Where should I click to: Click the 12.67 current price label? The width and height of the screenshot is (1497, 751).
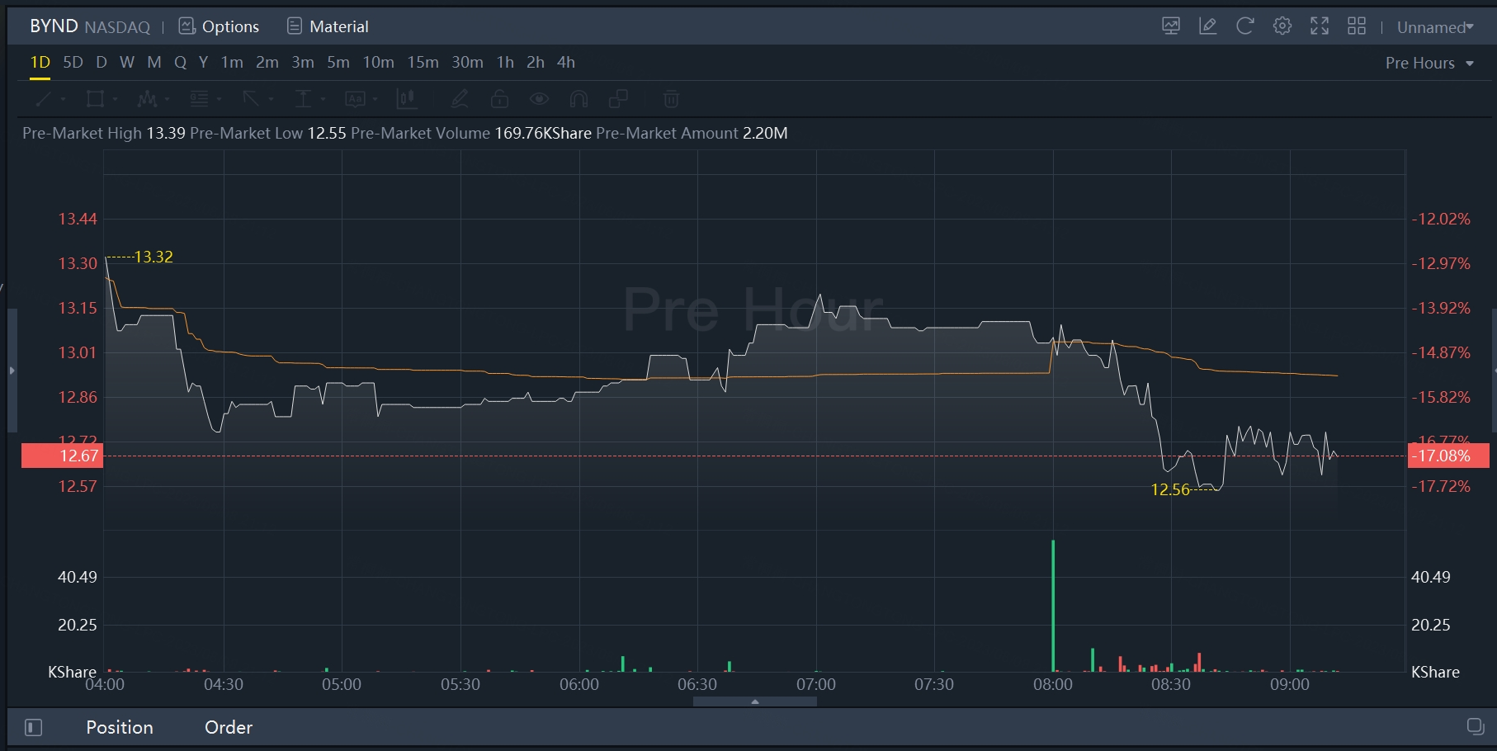tap(62, 456)
